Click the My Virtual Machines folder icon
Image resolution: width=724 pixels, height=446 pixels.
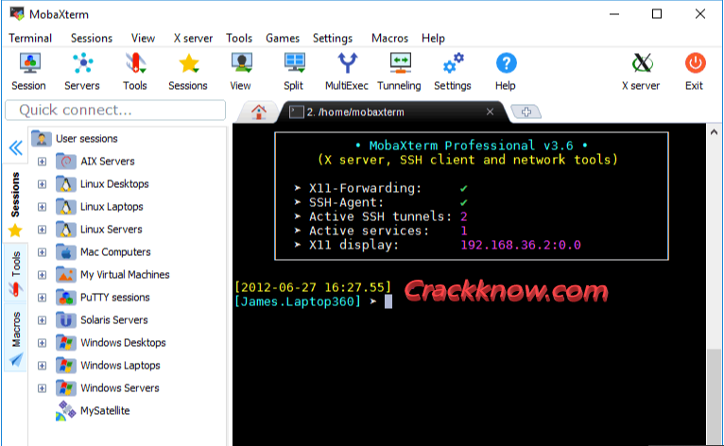[65, 275]
